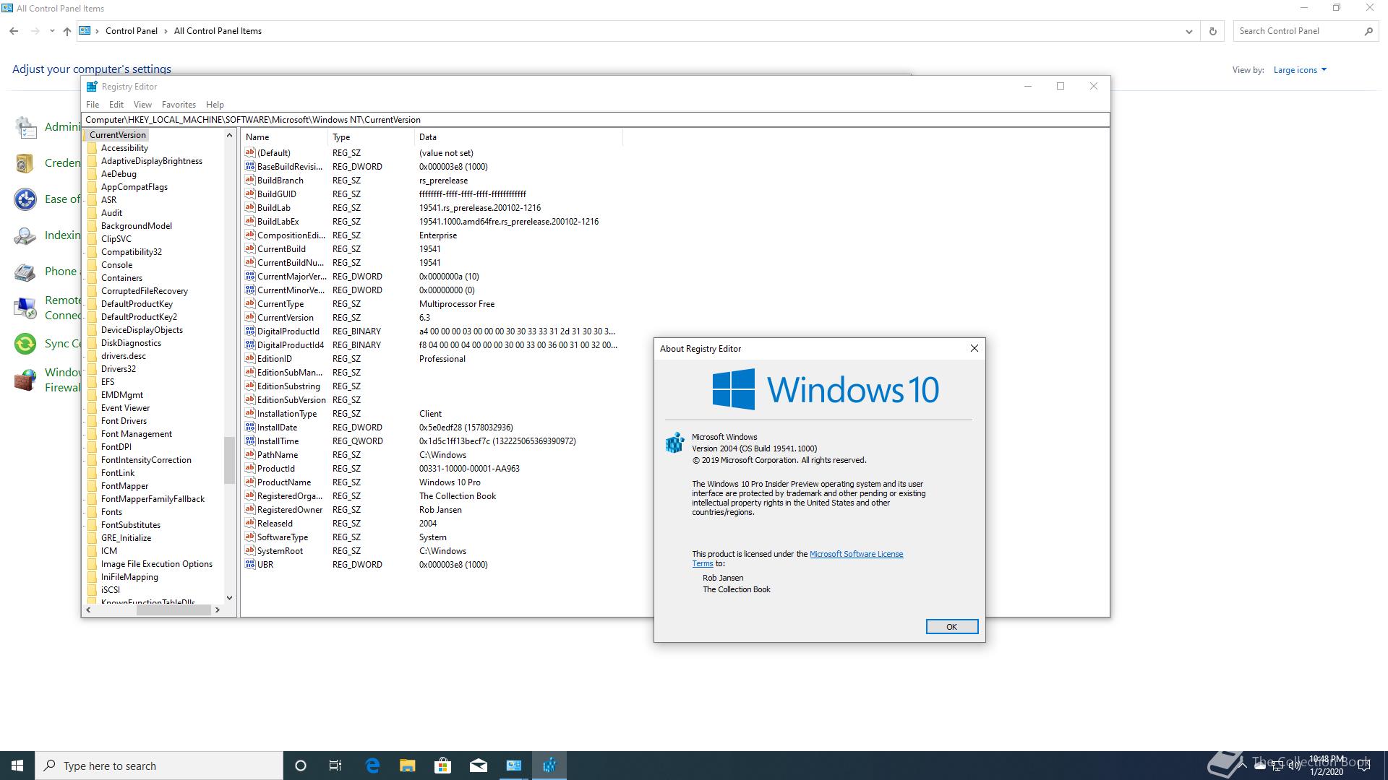Go up one level in Control Panel
This screenshot has height=780, width=1388.
[x=67, y=31]
